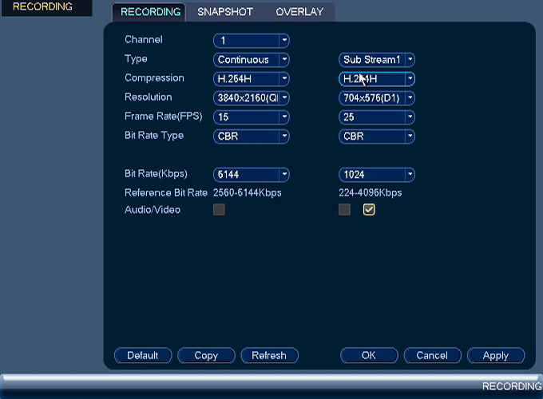
Task: Select the RECORDING tab
Action: pos(150,12)
